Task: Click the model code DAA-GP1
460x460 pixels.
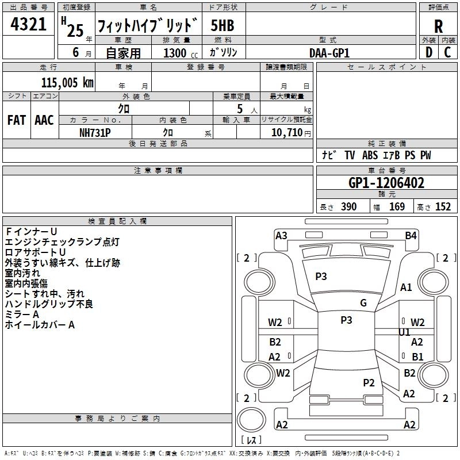Action: click(329, 53)
